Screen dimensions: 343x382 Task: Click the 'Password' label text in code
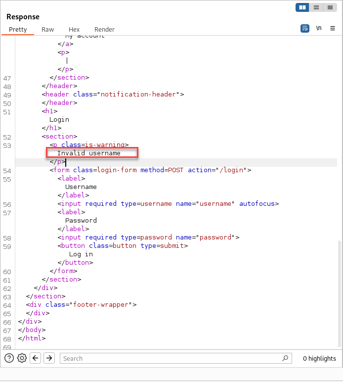(81, 221)
